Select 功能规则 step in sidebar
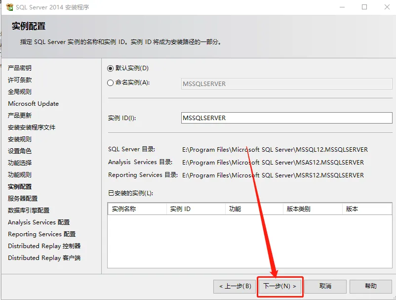 tap(20, 174)
